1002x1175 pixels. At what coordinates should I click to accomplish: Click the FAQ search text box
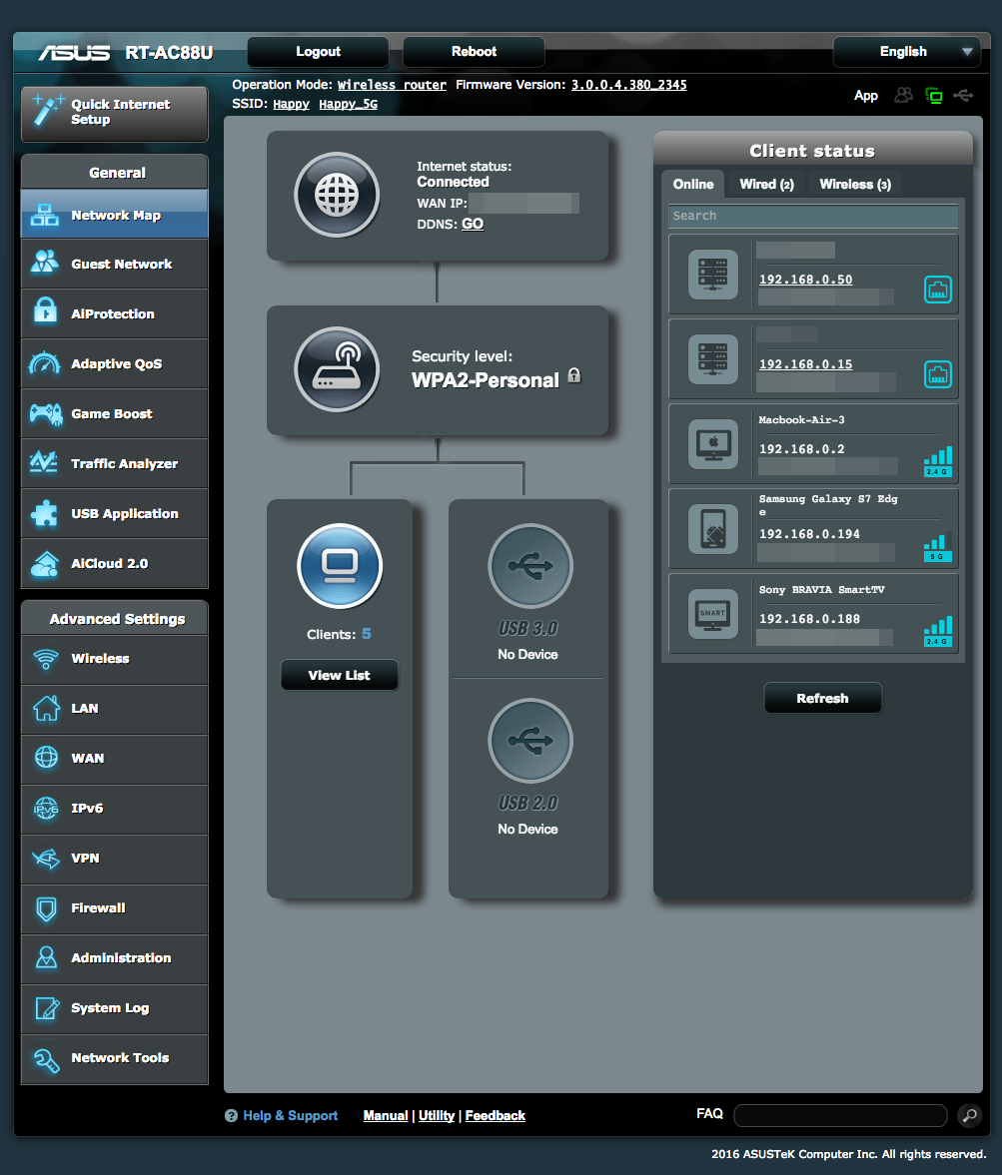(840, 1115)
